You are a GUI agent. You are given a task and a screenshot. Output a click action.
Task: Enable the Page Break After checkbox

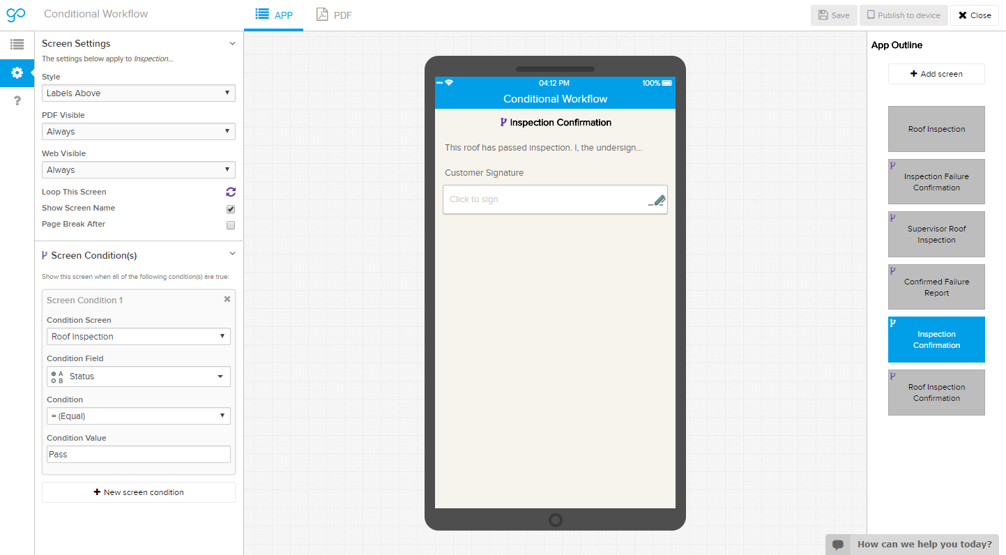(x=231, y=225)
